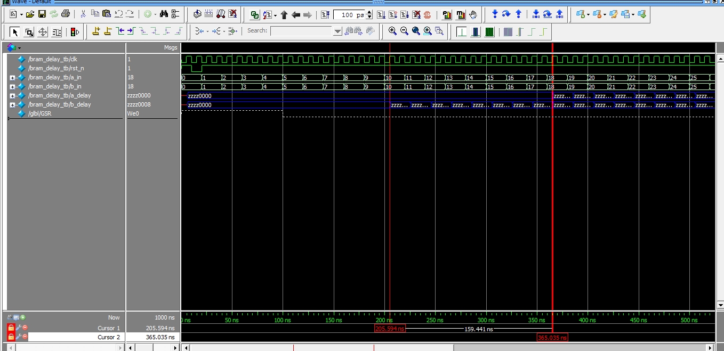Click the Find binoculars icon
The height and width of the screenshot is (351, 724).
(164, 14)
